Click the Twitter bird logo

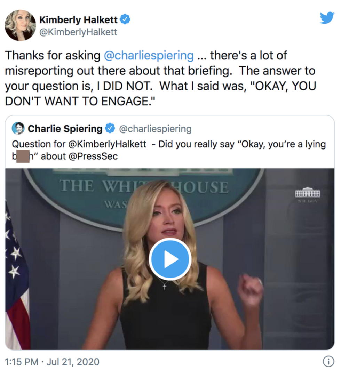coord(327,18)
